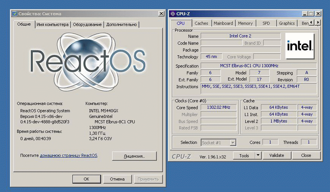The image size is (330, 192).
Task: Click the Validate button
Action: 277,155
